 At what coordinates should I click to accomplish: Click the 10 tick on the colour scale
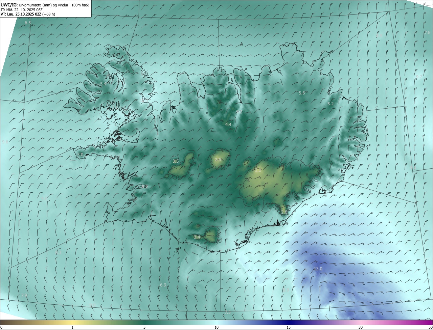point(216,327)
